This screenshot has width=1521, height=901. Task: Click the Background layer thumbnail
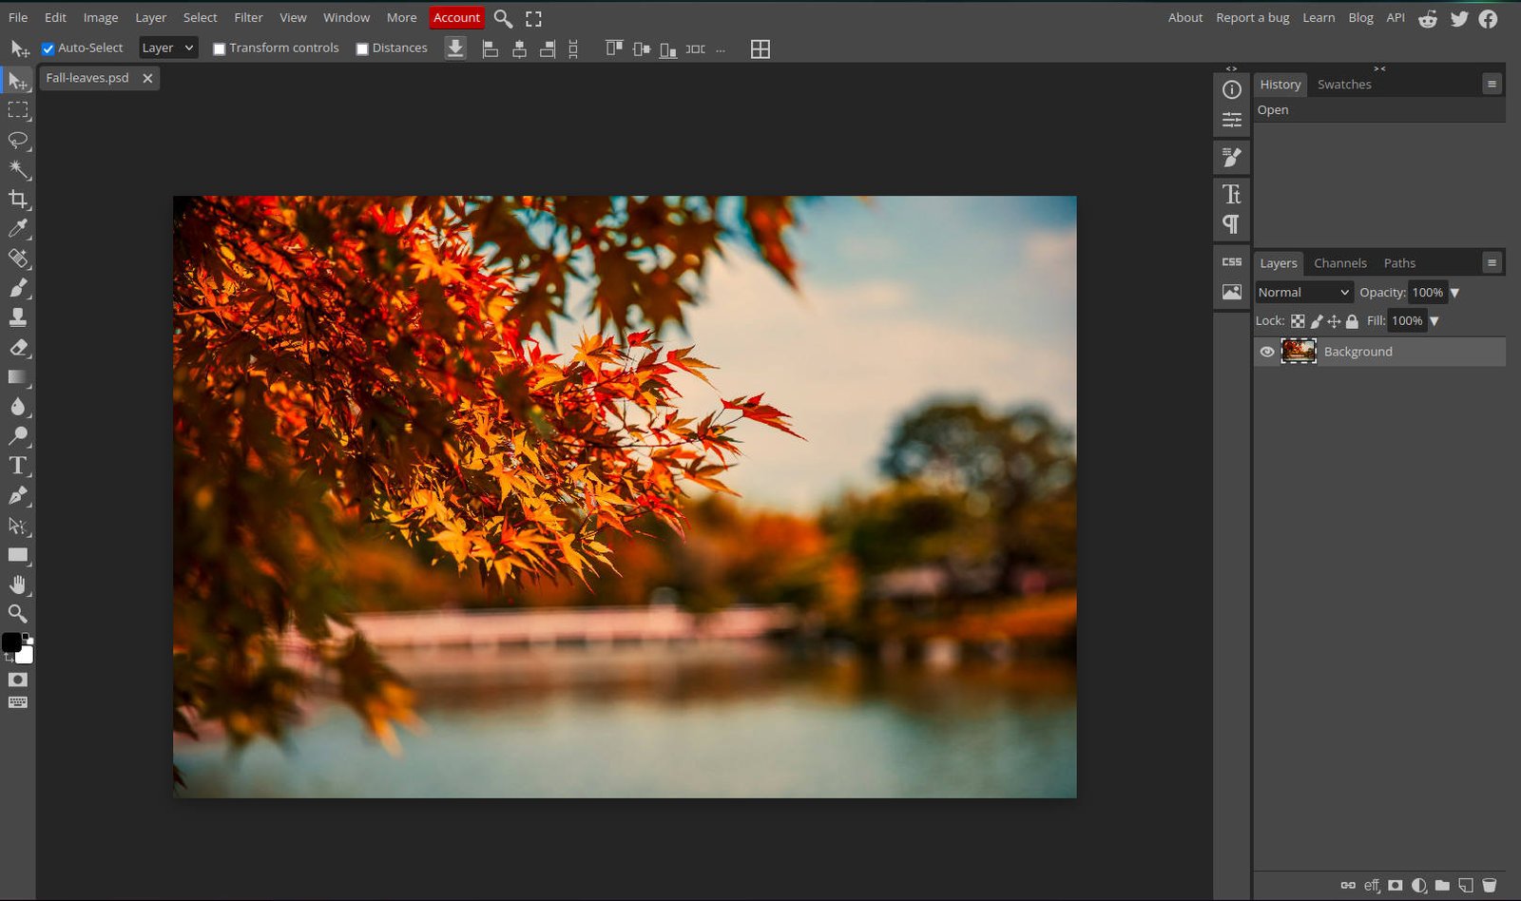point(1299,352)
